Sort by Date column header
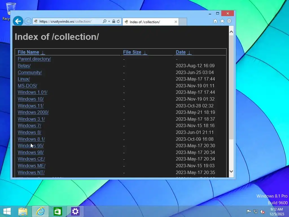 pyautogui.click(x=181, y=52)
